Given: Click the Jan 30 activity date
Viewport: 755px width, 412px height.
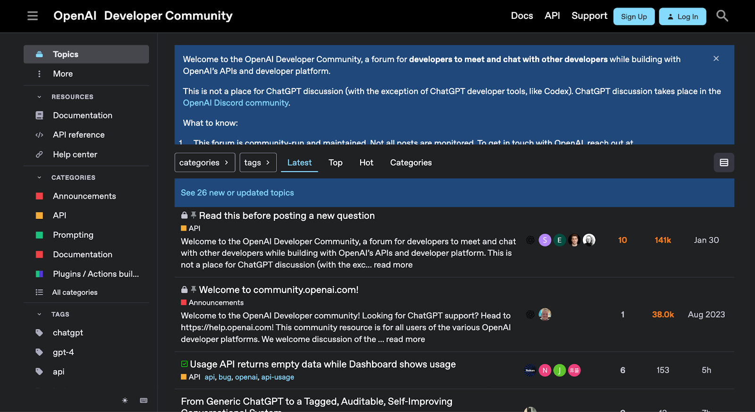Looking at the screenshot, I should point(706,240).
